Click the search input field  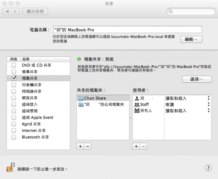191,12
